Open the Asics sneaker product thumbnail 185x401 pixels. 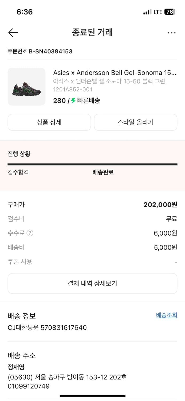click(x=26, y=87)
